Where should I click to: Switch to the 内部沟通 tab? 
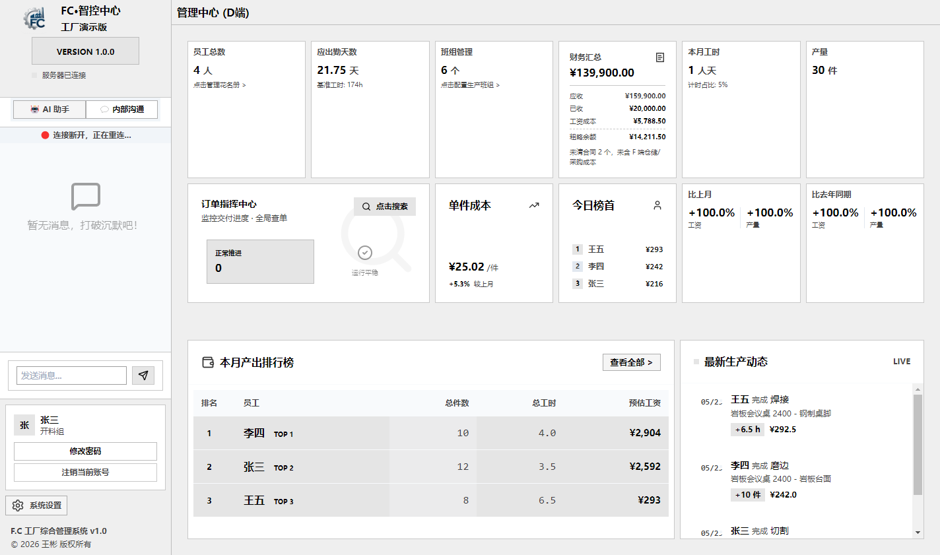coord(122,110)
